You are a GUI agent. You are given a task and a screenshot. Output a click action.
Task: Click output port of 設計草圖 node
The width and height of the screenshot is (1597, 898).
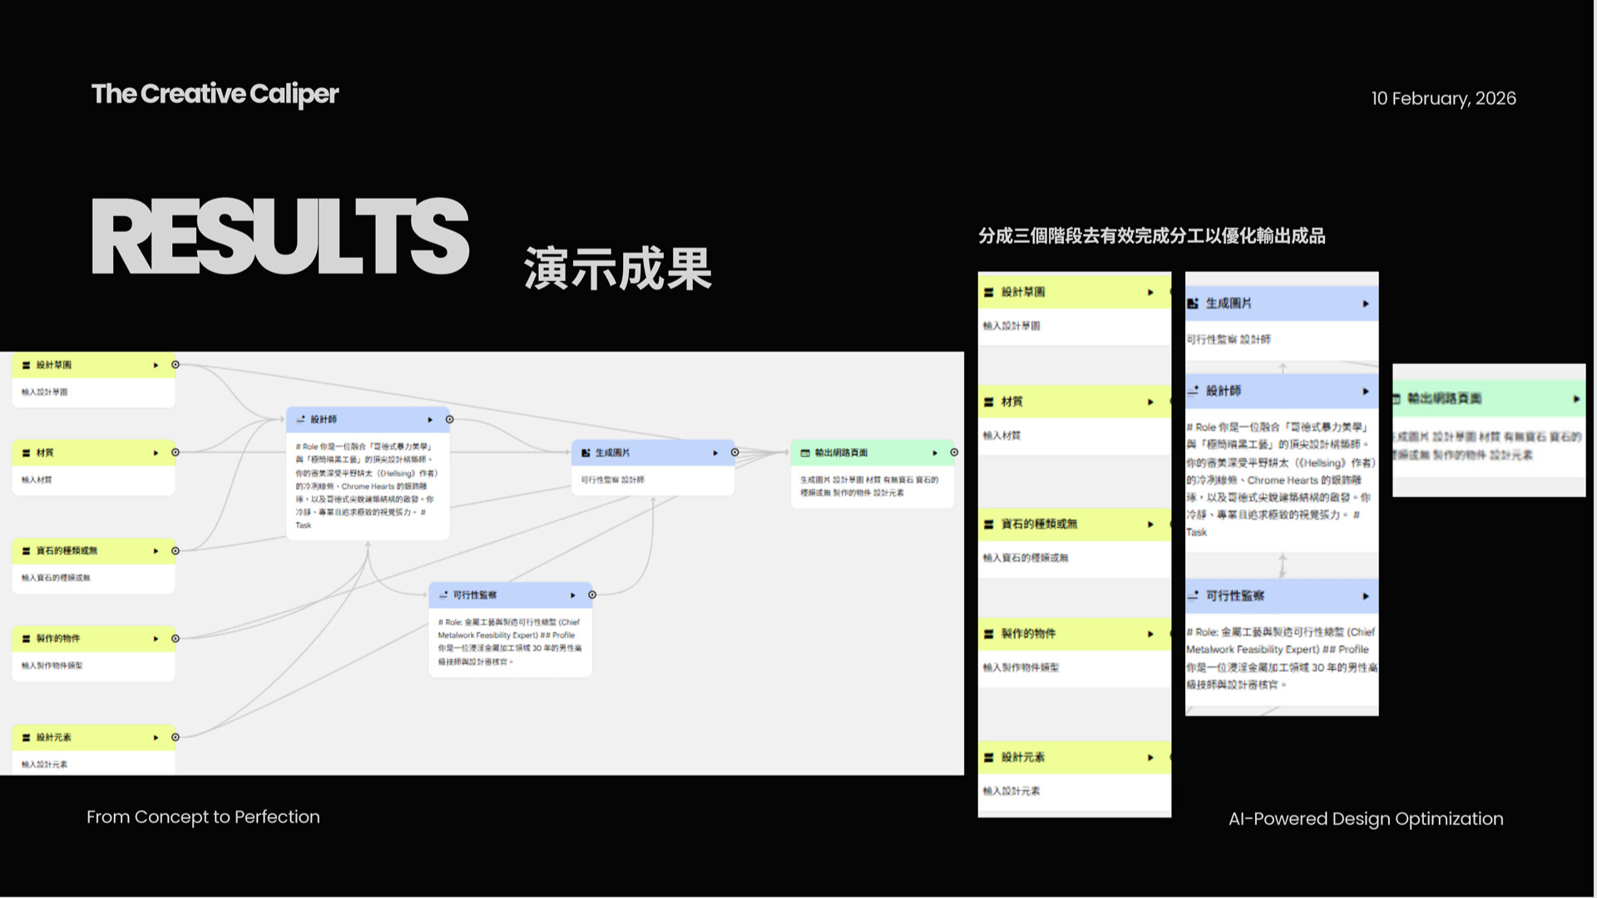click(x=176, y=365)
